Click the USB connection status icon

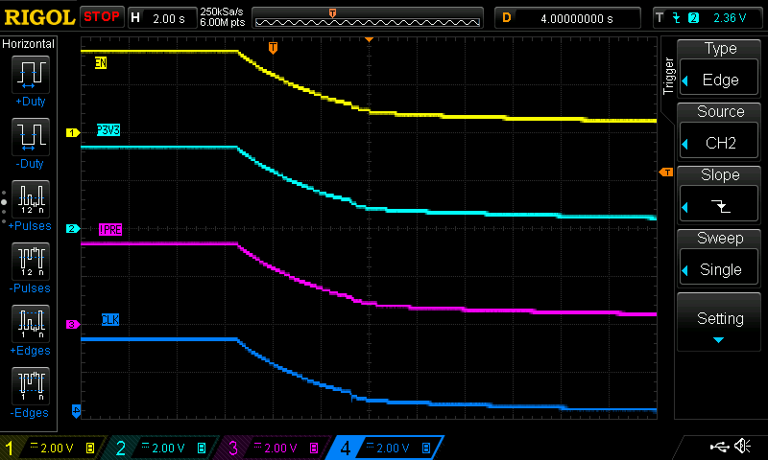[720, 447]
